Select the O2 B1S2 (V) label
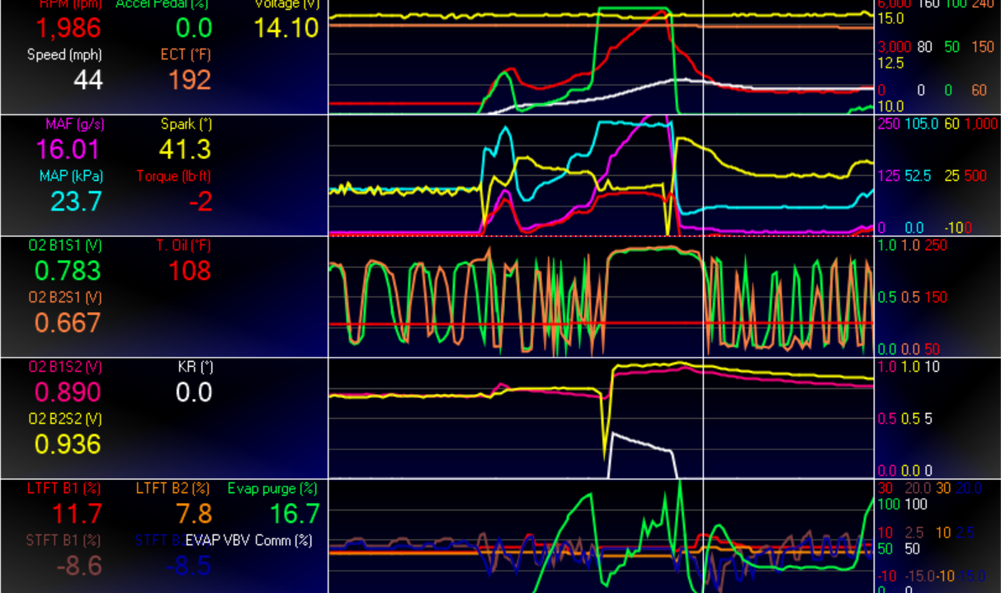 [x=65, y=366]
